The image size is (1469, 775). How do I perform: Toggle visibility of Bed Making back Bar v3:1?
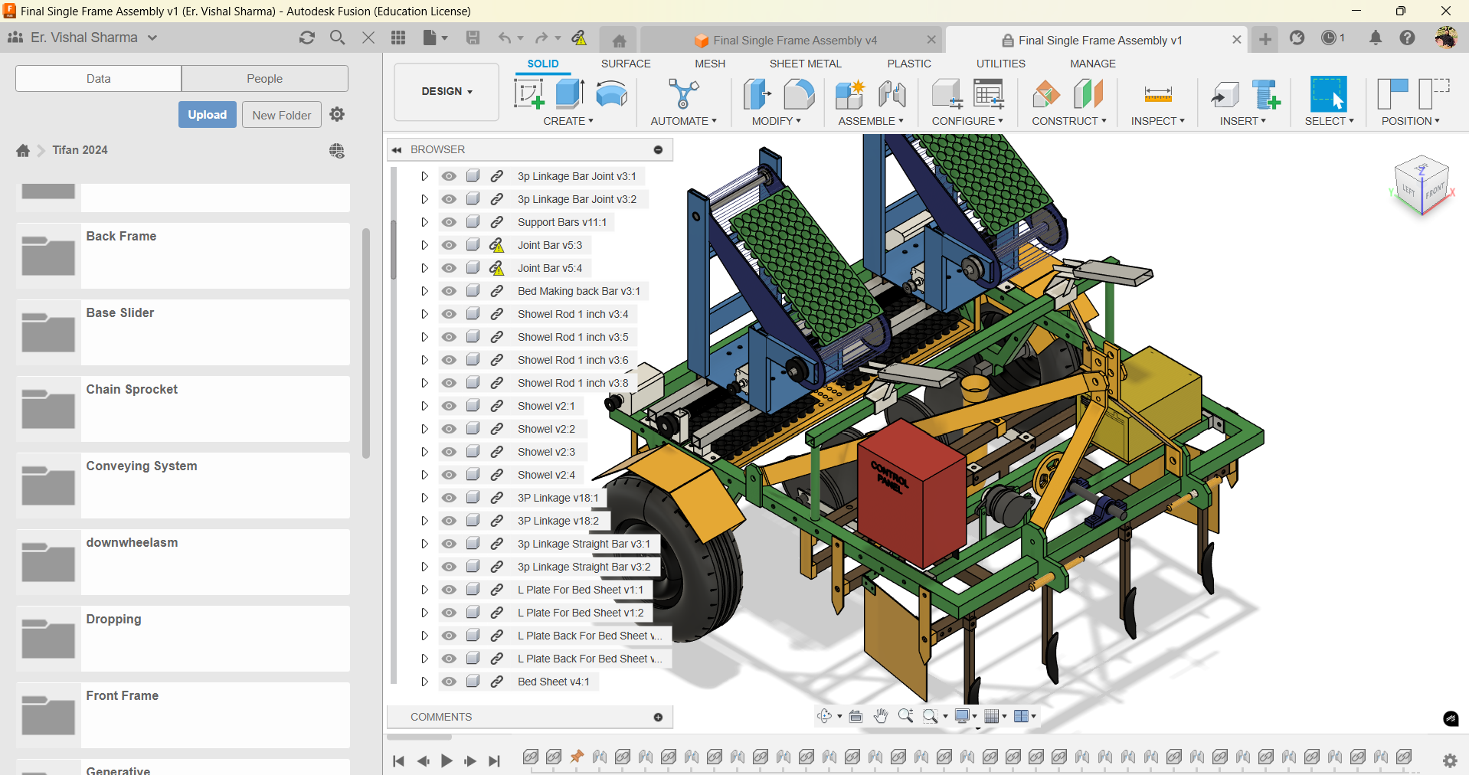tap(449, 291)
